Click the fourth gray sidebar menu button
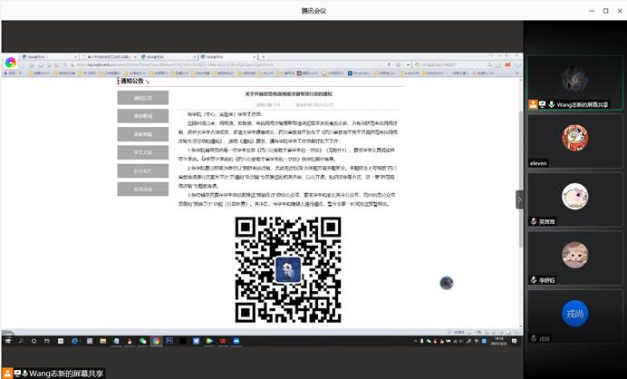The height and width of the screenshot is (379, 627). [x=142, y=152]
